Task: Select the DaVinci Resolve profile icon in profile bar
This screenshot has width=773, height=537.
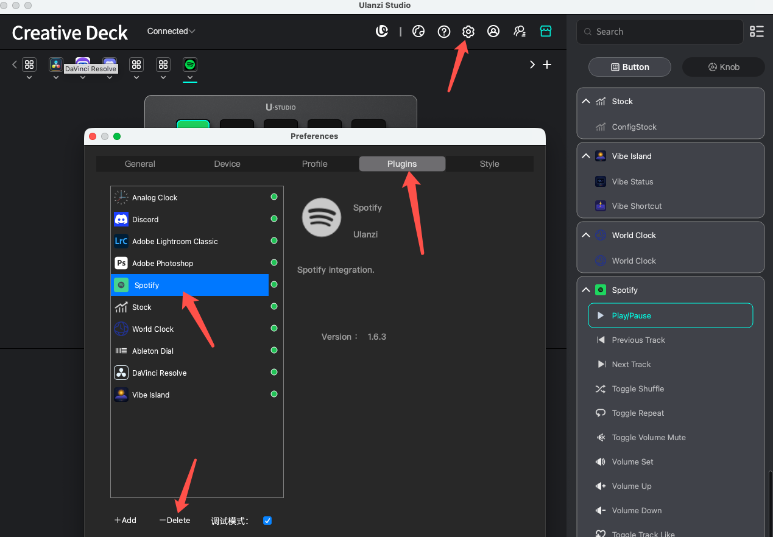Action: [x=56, y=65]
